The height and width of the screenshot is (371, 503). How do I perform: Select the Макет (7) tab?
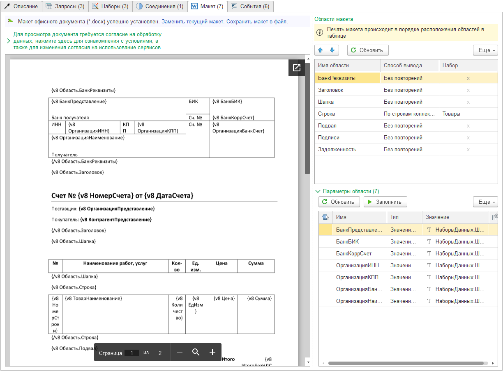coord(207,7)
